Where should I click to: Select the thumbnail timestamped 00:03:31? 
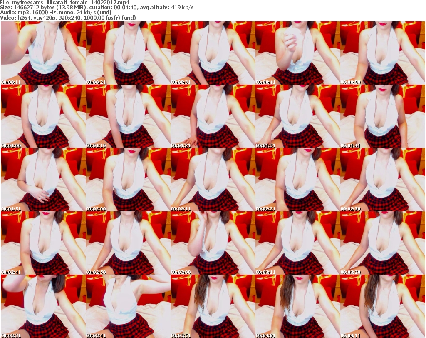(43, 306)
